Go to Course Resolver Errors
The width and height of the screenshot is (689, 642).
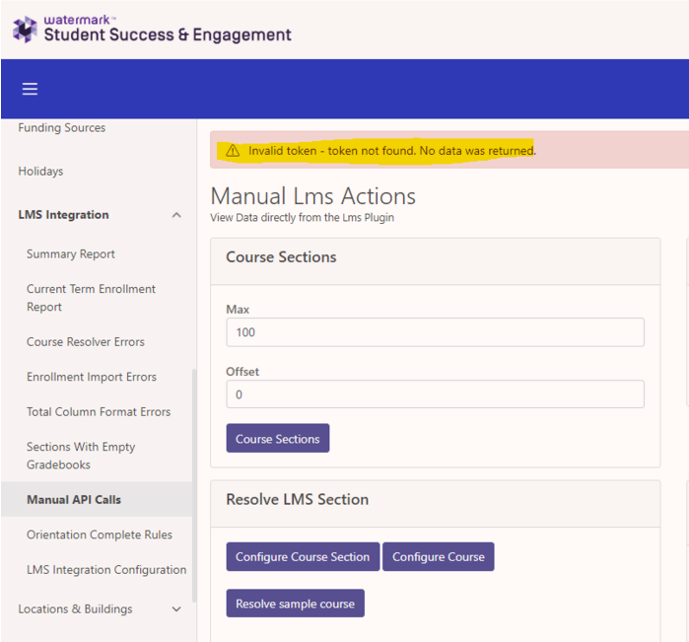pyautogui.click(x=85, y=341)
